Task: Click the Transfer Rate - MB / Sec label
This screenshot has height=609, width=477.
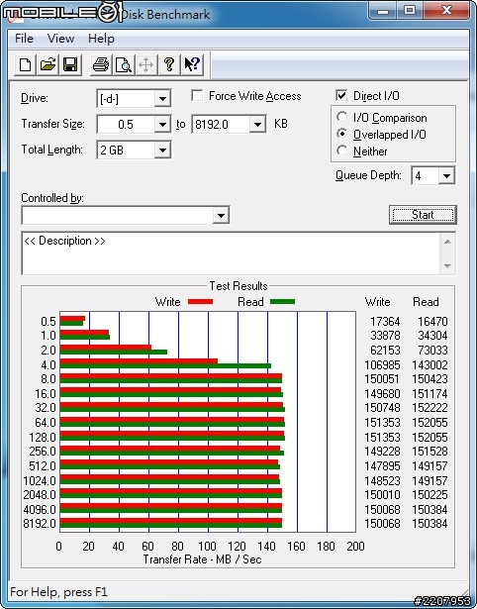Action: [x=202, y=559]
